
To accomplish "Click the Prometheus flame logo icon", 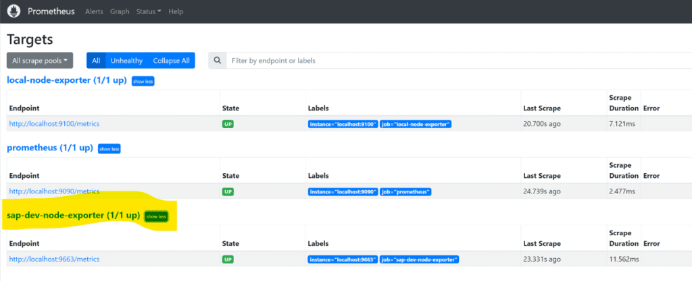I will click(12, 11).
